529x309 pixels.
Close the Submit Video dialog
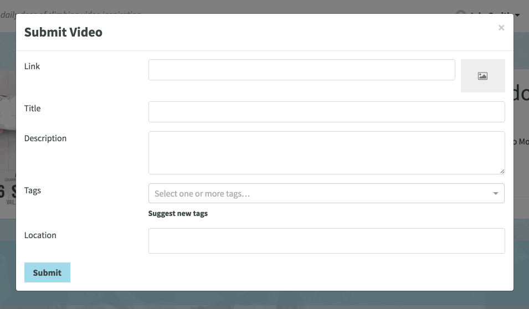[x=501, y=28]
